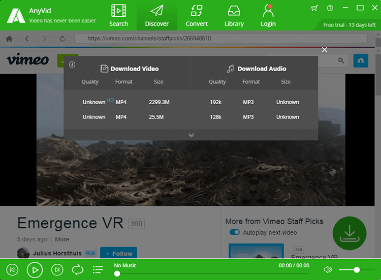Open the Convert tab
Viewport: 381px width, 280px height.
tap(197, 16)
